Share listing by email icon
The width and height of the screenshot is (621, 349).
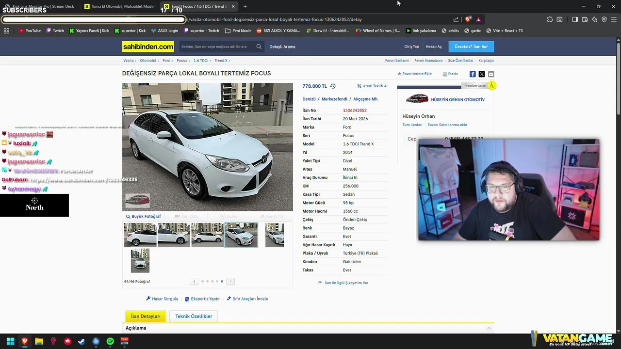coord(491,74)
